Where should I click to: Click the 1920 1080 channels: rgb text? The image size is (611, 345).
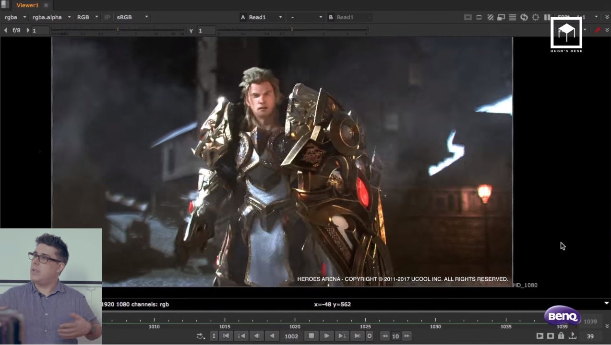pyautogui.click(x=135, y=304)
